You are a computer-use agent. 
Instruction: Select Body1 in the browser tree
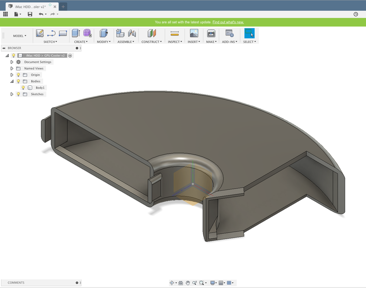point(40,88)
